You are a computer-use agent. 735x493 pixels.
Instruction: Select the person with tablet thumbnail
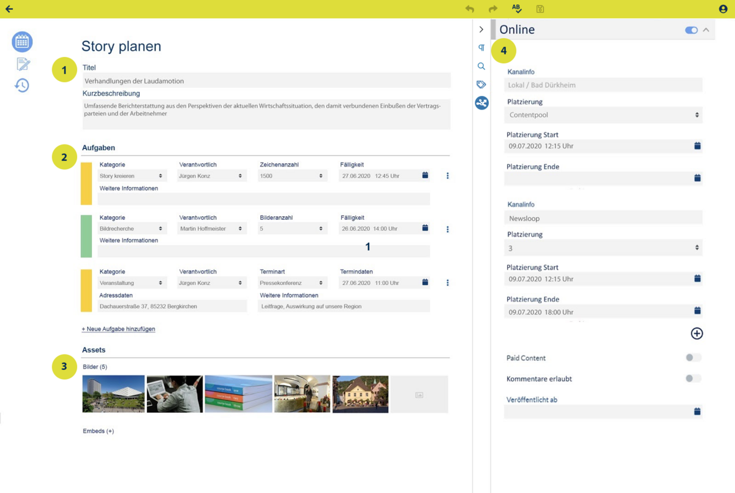175,394
